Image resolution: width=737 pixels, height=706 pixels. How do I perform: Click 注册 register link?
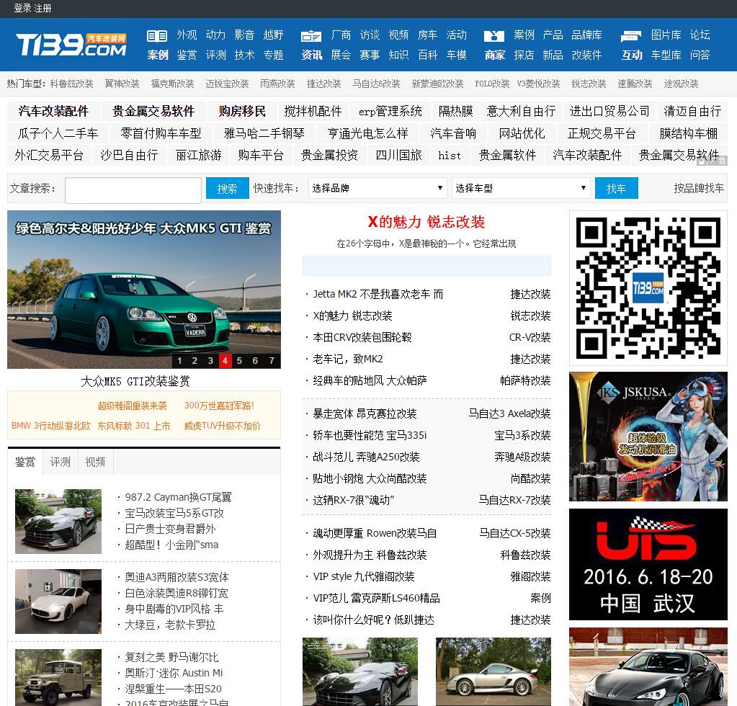(43, 8)
